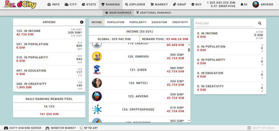Click the ARVENO username in header

click(267, 4)
